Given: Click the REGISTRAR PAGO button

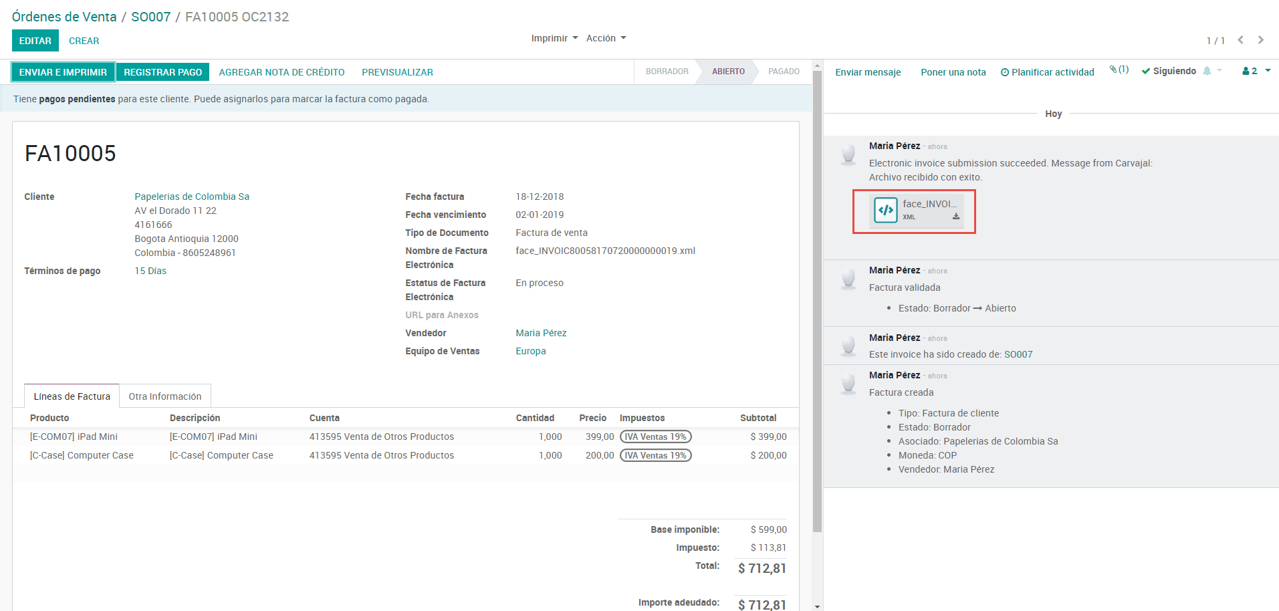Looking at the screenshot, I should click(x=162, y=72).
